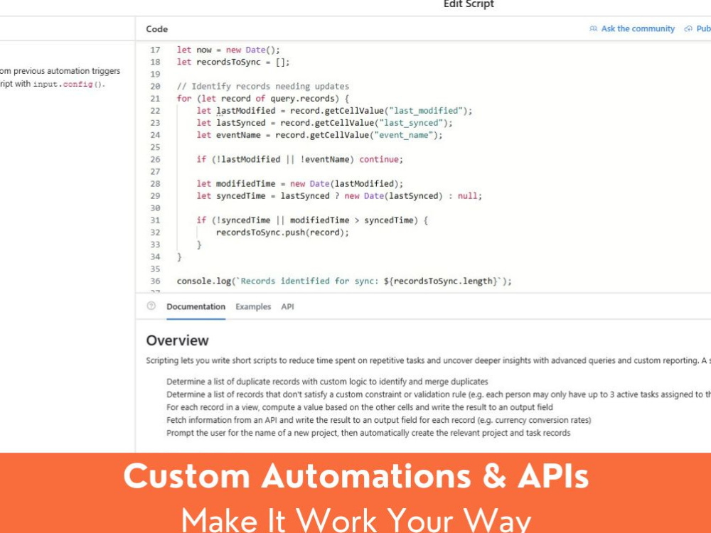Screen dimensions: 711x533
Task: Click the cloud icon next to Pub
Action: coord(688,28)
